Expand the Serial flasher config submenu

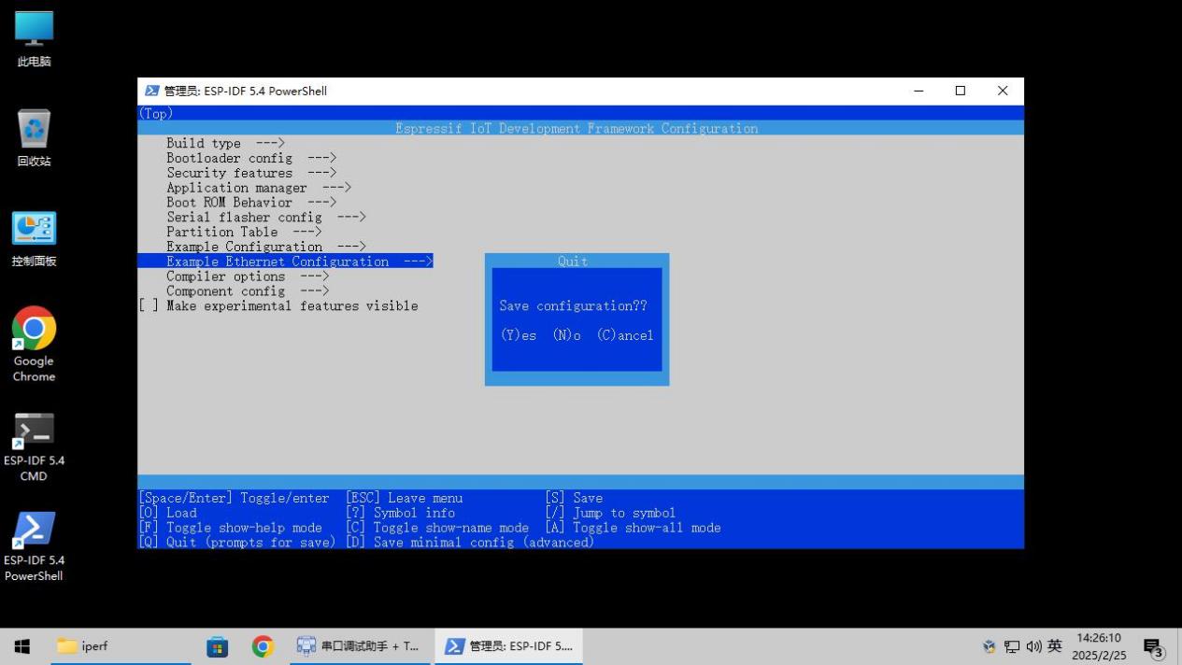pyautogui.click(x=265, y=218)
